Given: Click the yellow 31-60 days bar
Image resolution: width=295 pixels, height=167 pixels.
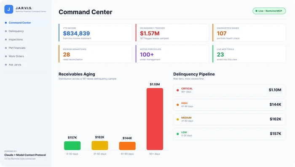Looking at the screenshot, I should click(100, 146).
